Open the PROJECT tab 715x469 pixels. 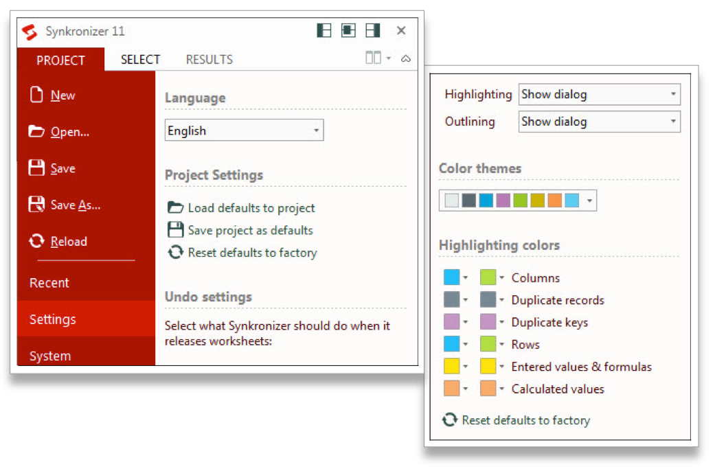point(60,60)
